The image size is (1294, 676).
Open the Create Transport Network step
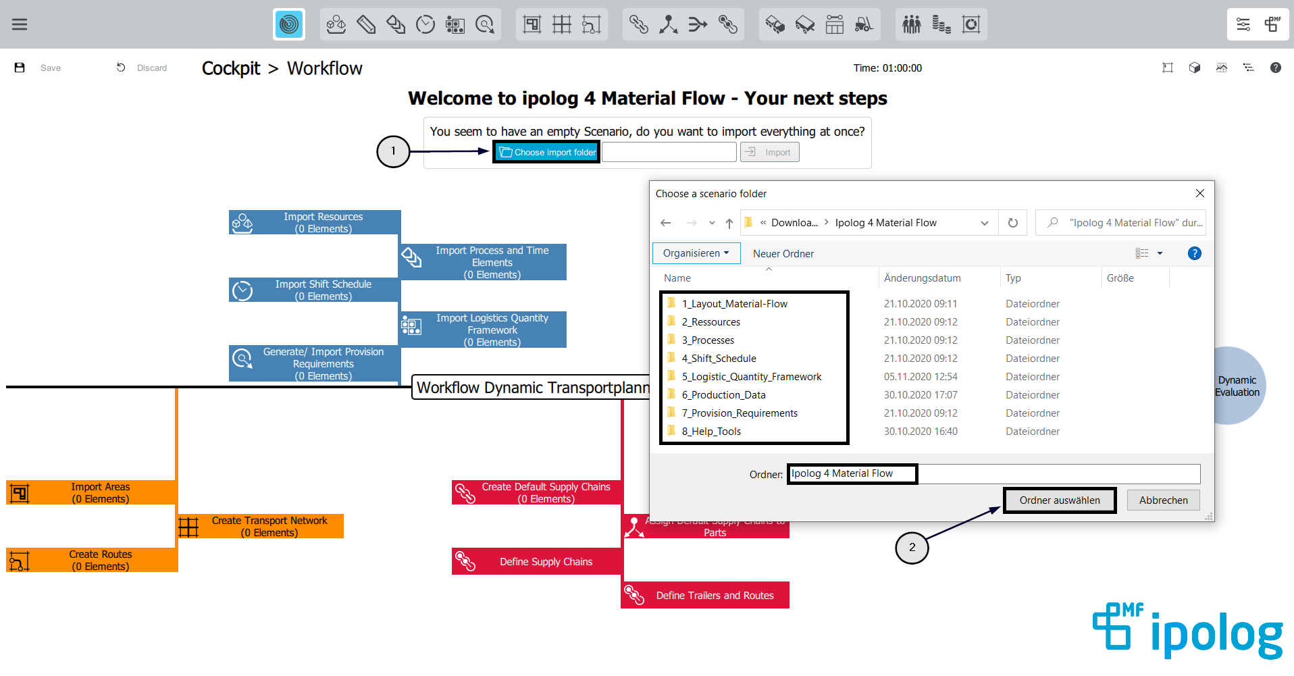coord(261,526)
